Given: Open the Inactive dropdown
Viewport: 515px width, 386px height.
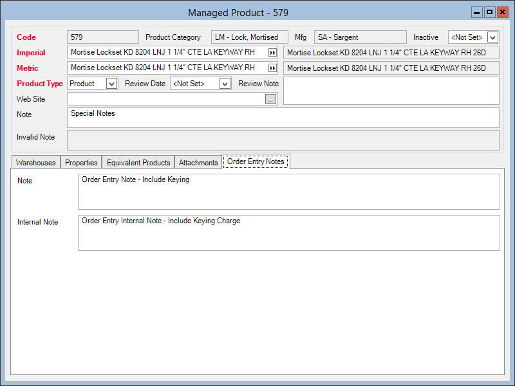Looking at the screenshot, I should (x=493, y=37).
